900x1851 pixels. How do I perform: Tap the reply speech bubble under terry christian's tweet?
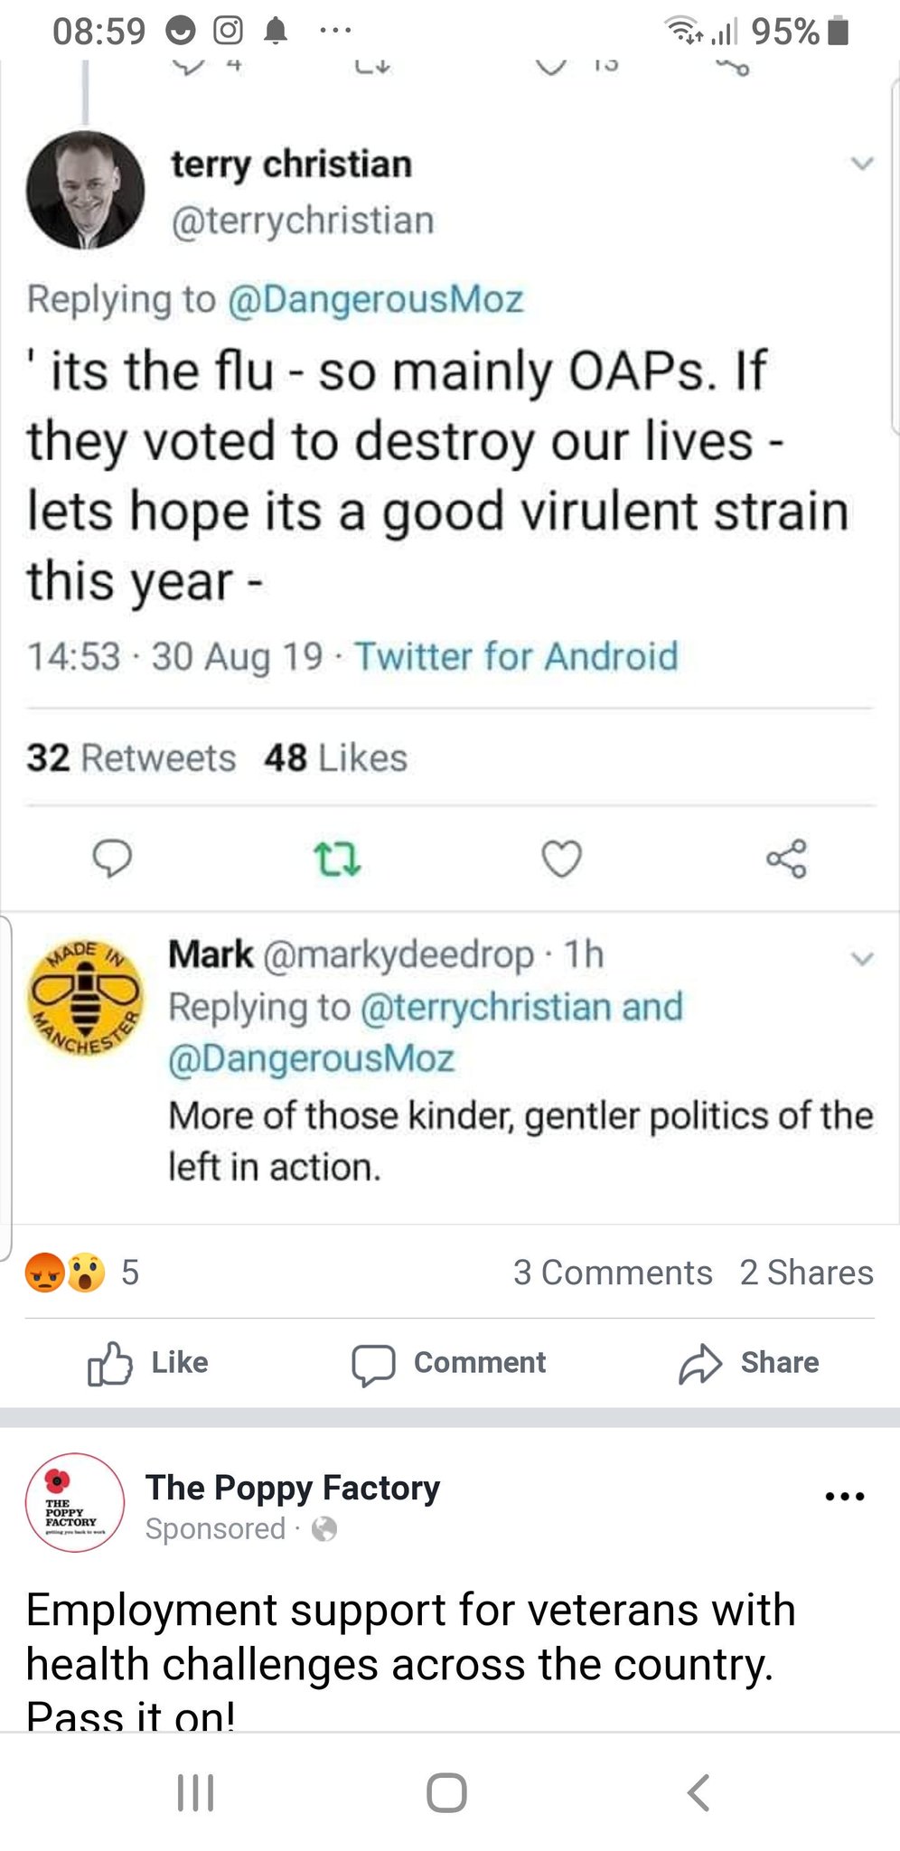pyautogui.click(x=113, y=858)
